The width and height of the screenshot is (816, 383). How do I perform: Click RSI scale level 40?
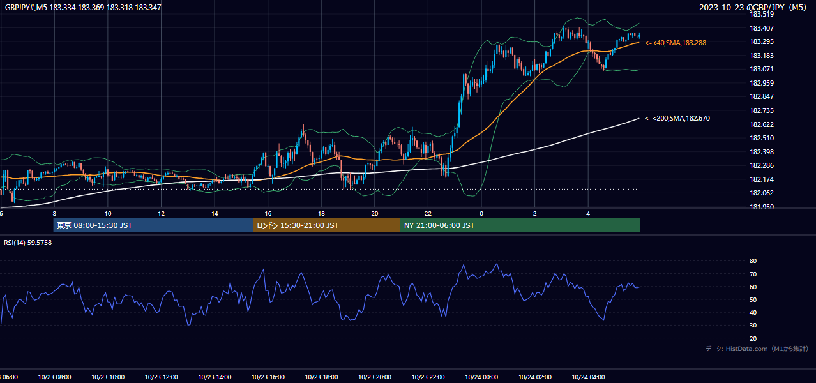click(x=753, y=313)
